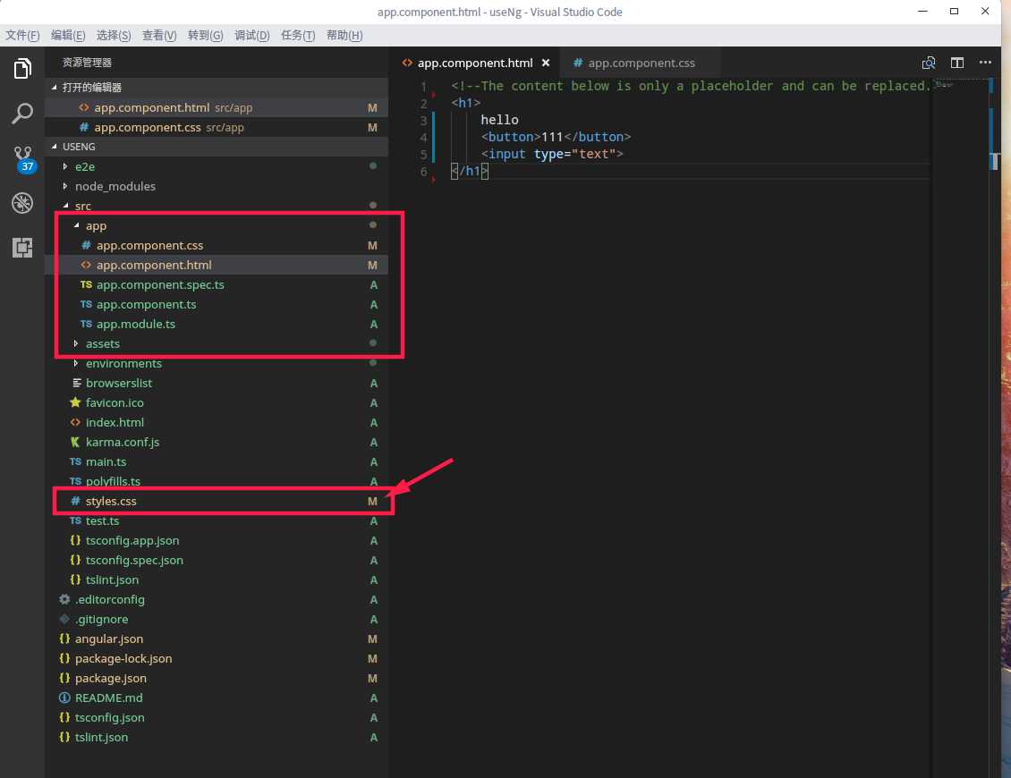Click Split Editor icon
The image size is (1011, 778).
[956, 63]
